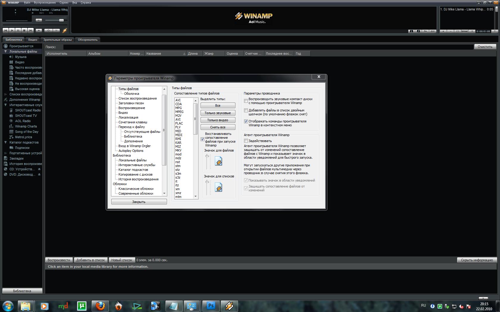
Task: Click the playlist list-options button
Action: (472, 31)
